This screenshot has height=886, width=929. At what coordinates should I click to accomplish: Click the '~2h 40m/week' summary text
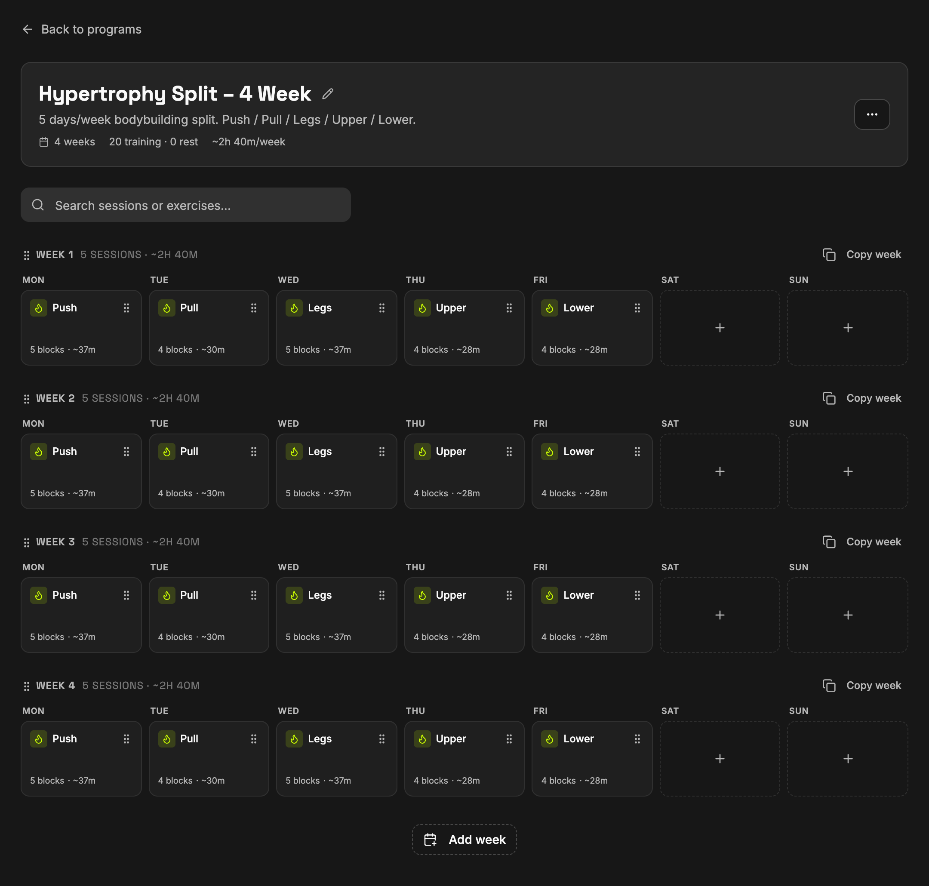249,142
